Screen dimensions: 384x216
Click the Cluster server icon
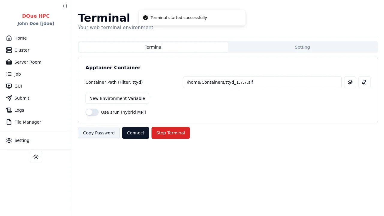point(9,50)
